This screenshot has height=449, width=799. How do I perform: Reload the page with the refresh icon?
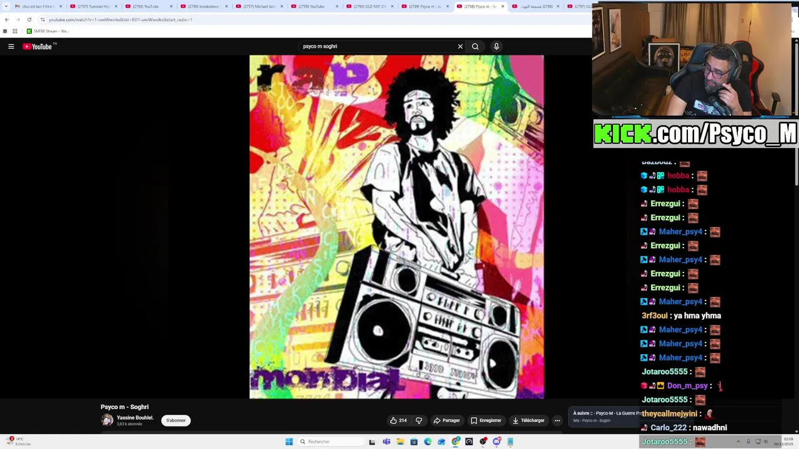(x=29, y=19)
